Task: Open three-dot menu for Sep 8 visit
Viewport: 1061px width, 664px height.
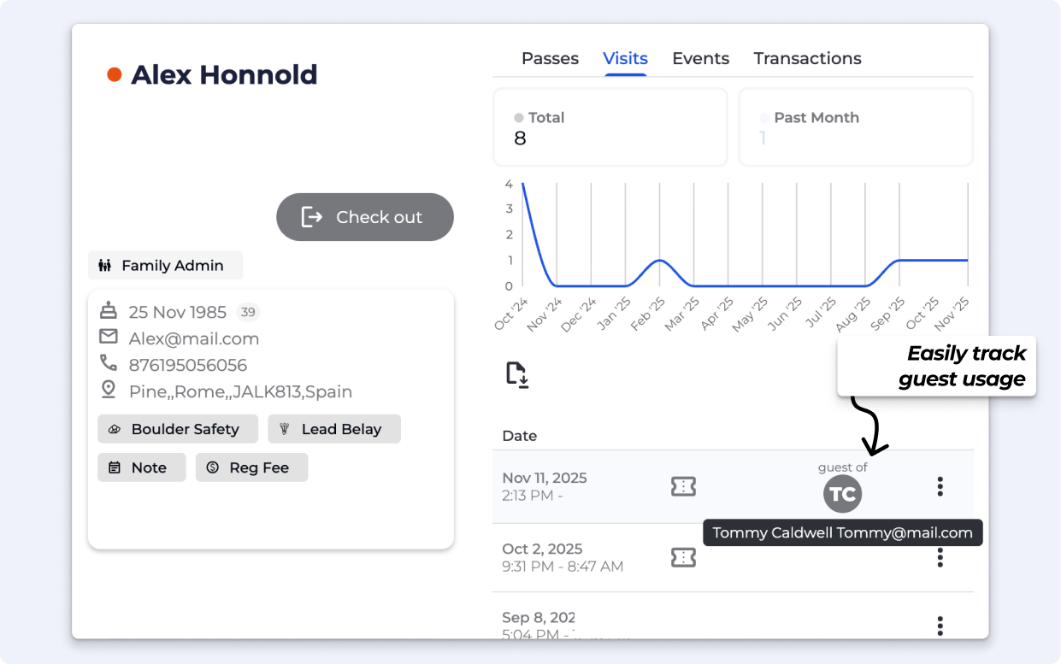Action: coord(940,626)
